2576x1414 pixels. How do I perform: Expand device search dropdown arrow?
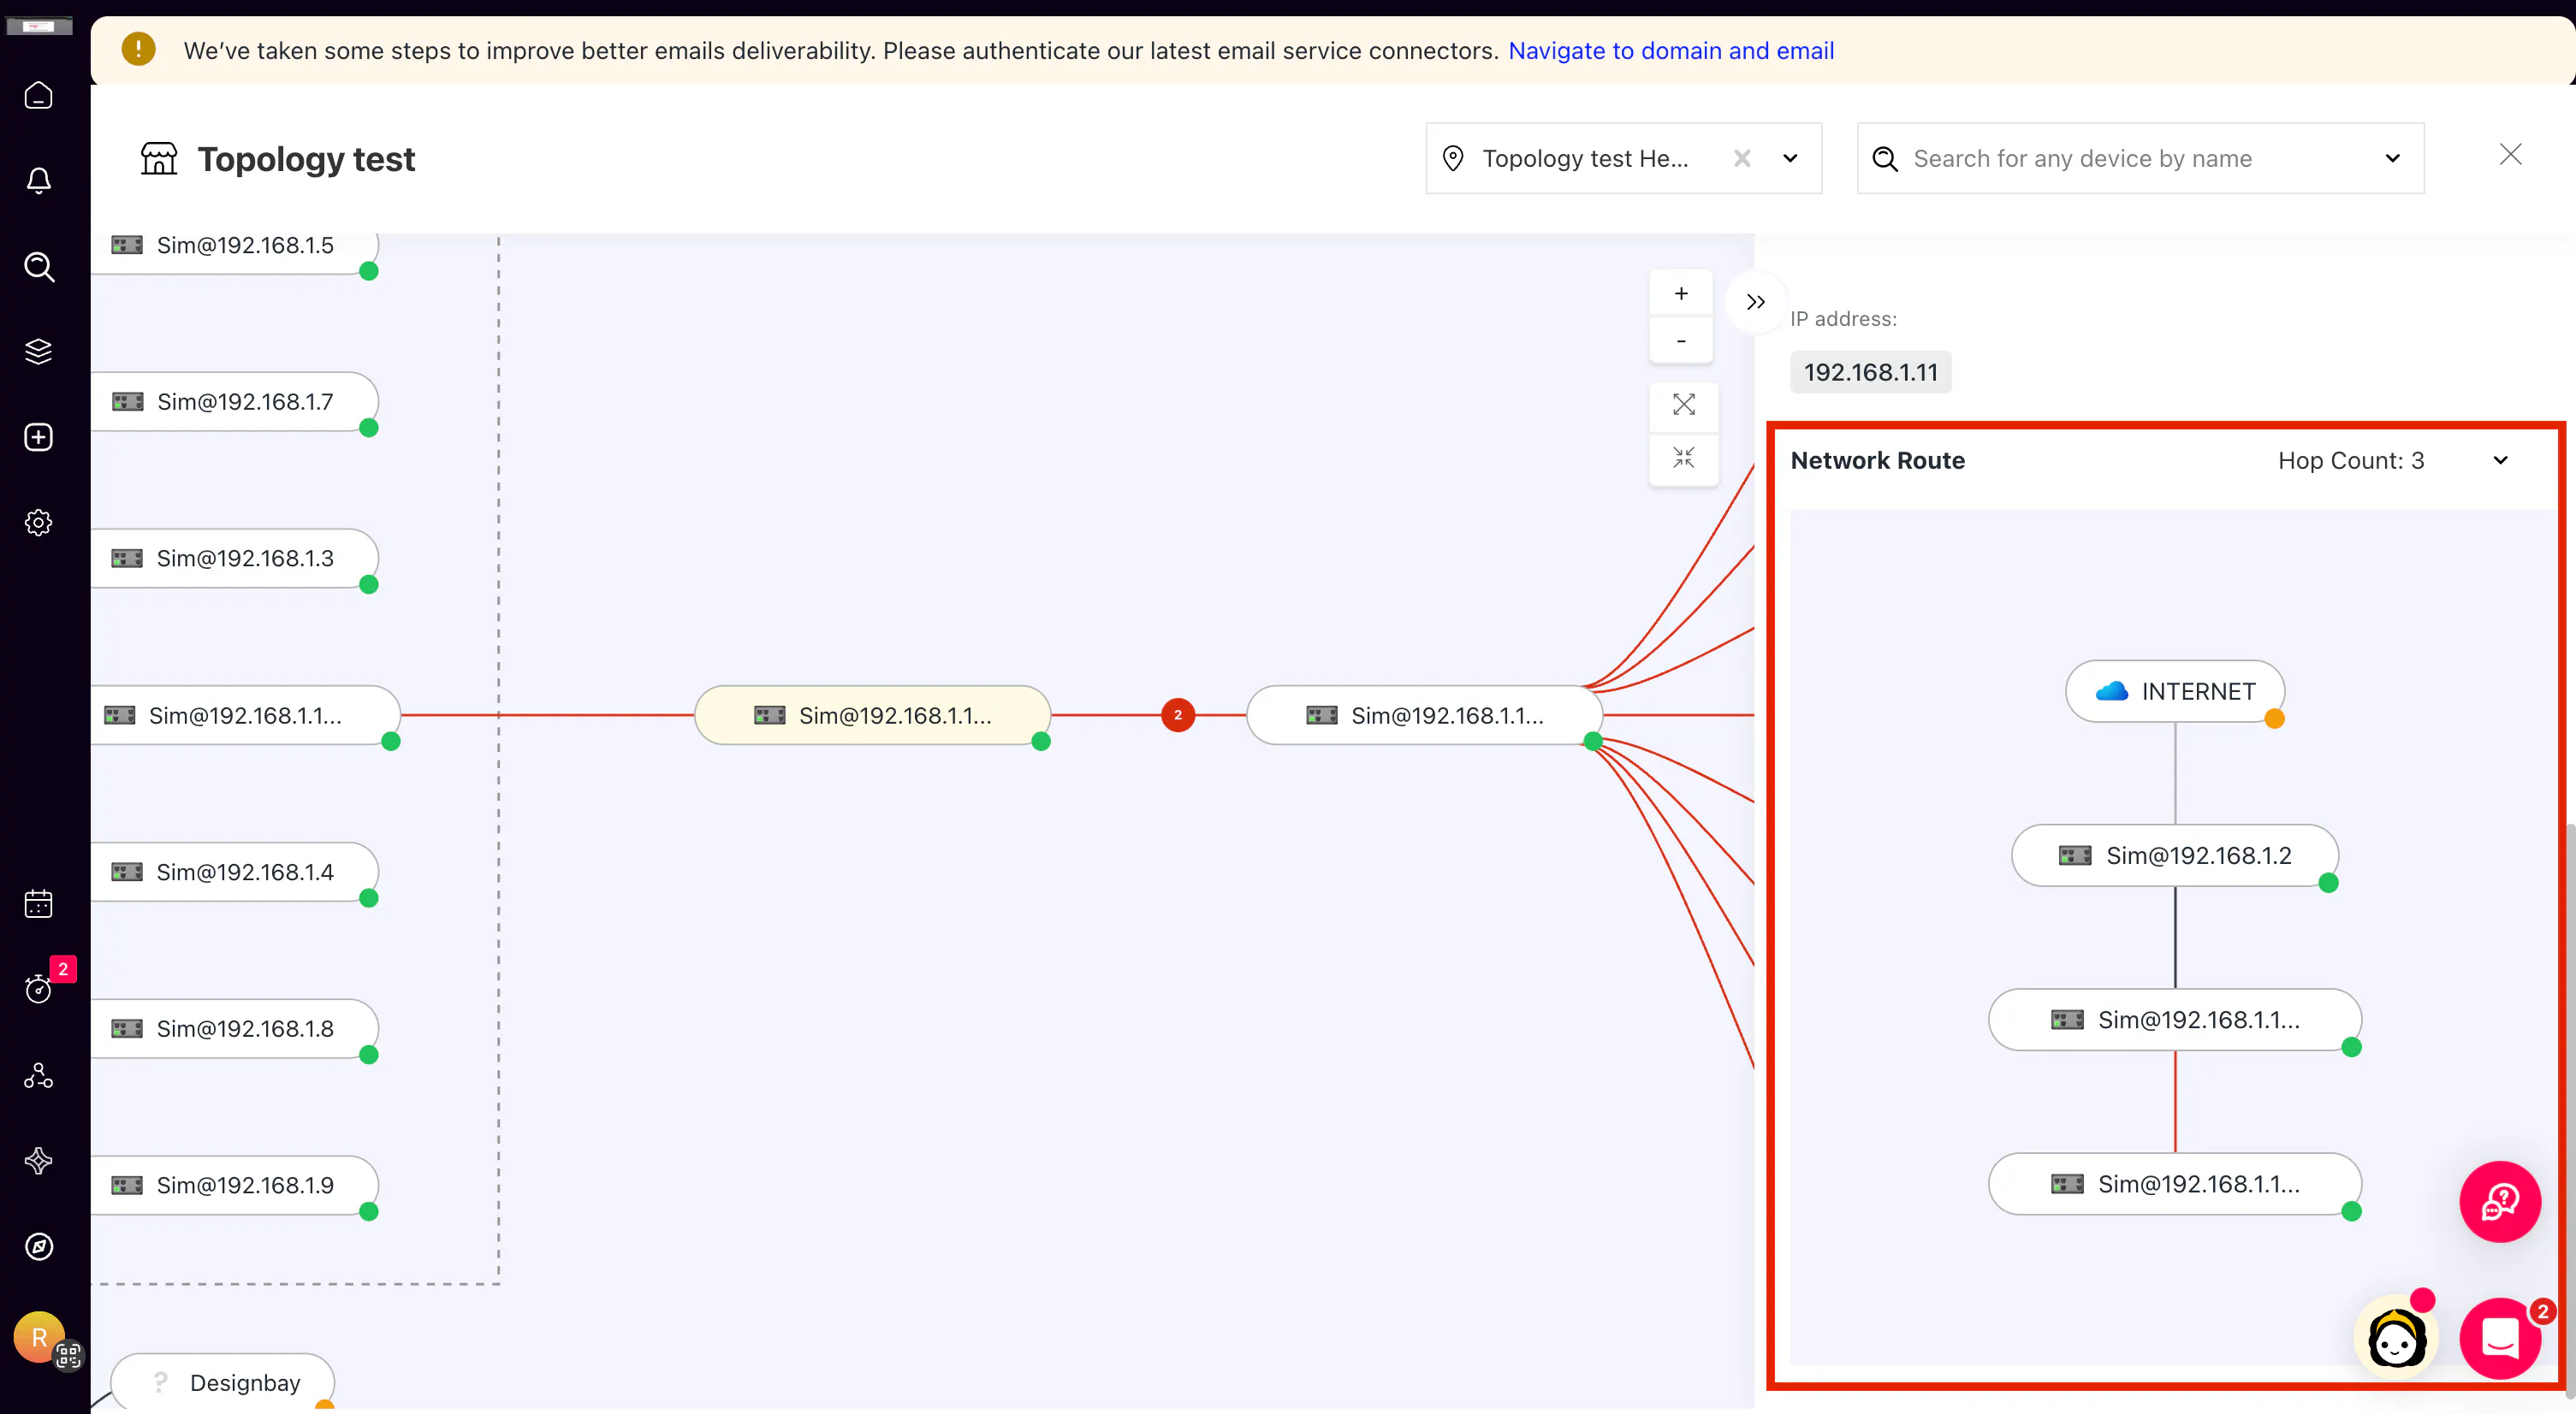pos(2392,159)
